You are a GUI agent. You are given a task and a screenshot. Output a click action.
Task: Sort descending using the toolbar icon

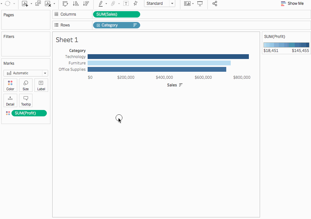[x=86, y=4]
